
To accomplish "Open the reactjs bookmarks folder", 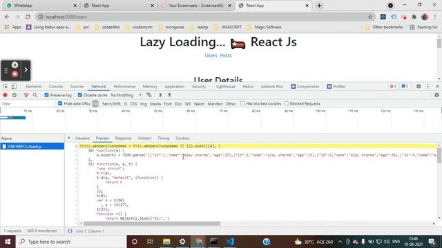I will click(x=199, y=27).
